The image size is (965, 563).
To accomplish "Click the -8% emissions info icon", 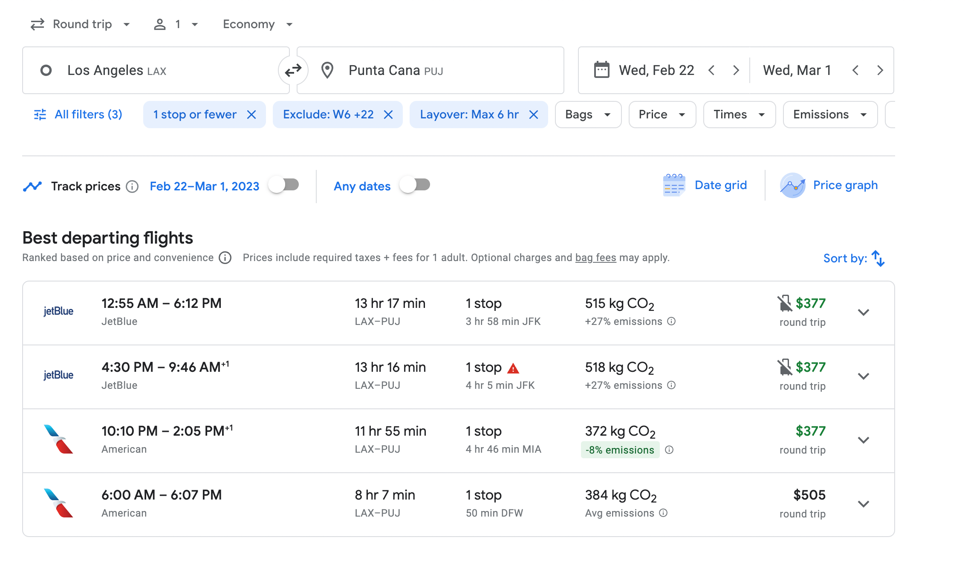I will point(669,450).
